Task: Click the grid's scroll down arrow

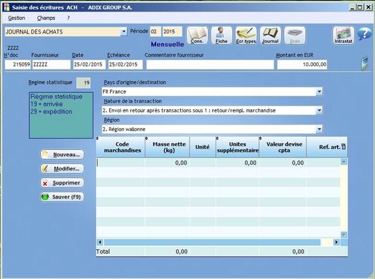Action: tap(344, 235)
